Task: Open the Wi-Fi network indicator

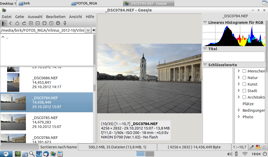Action: click(x=245, y=154)
